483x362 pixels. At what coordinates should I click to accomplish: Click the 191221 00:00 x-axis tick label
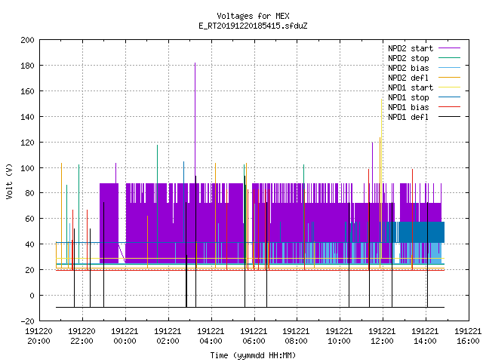pos(125,336)
